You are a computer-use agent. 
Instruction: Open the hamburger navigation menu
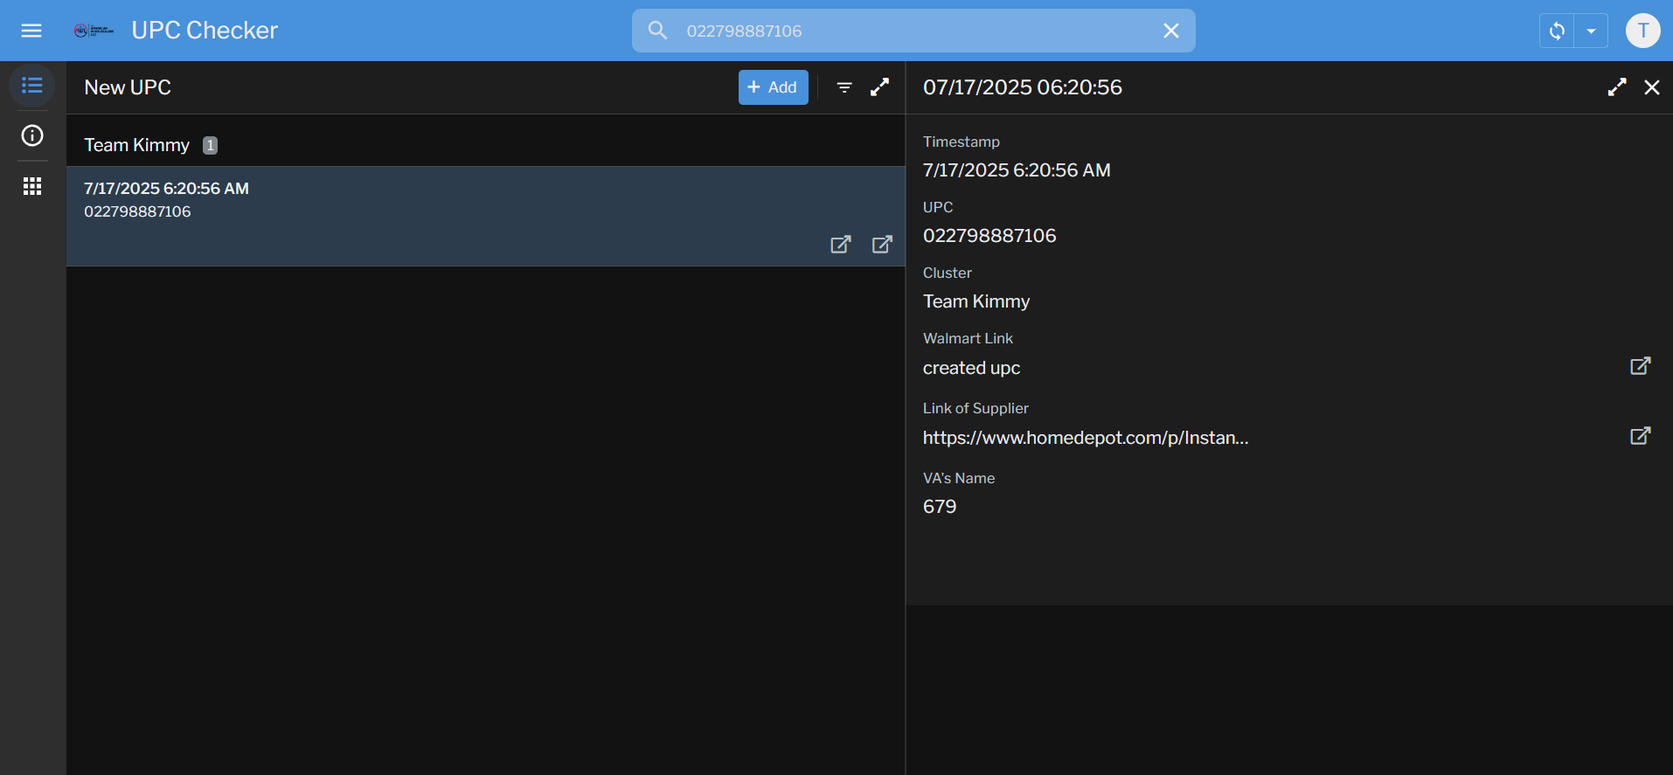pyautogui.click(x=31, y=31)
